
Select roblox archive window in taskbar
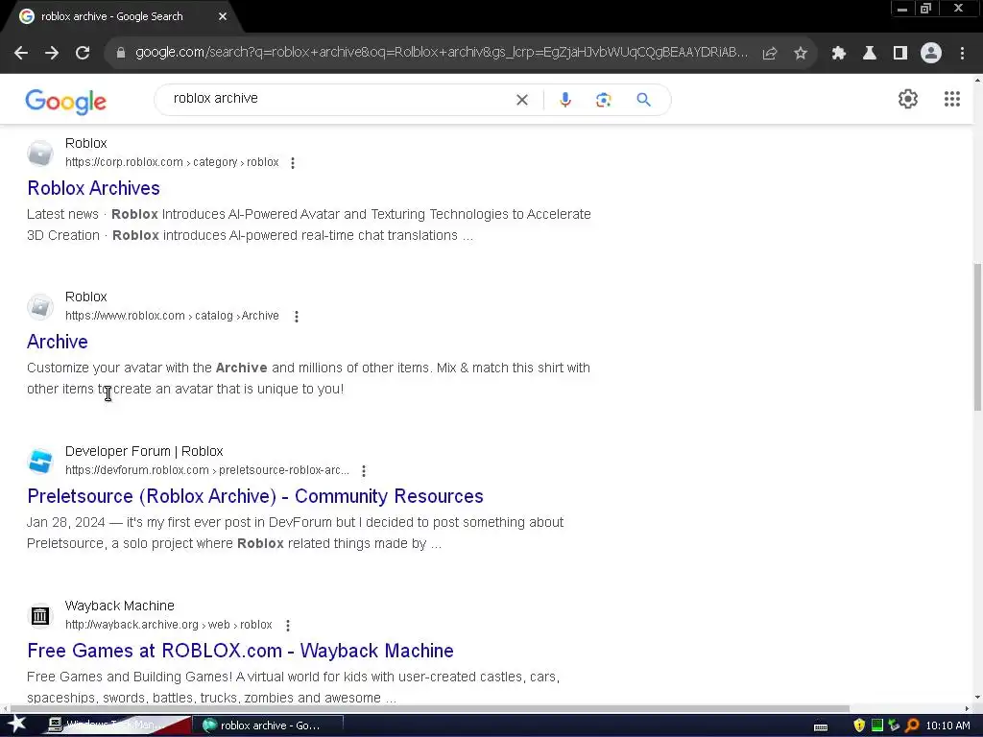[x=270, y=725]
